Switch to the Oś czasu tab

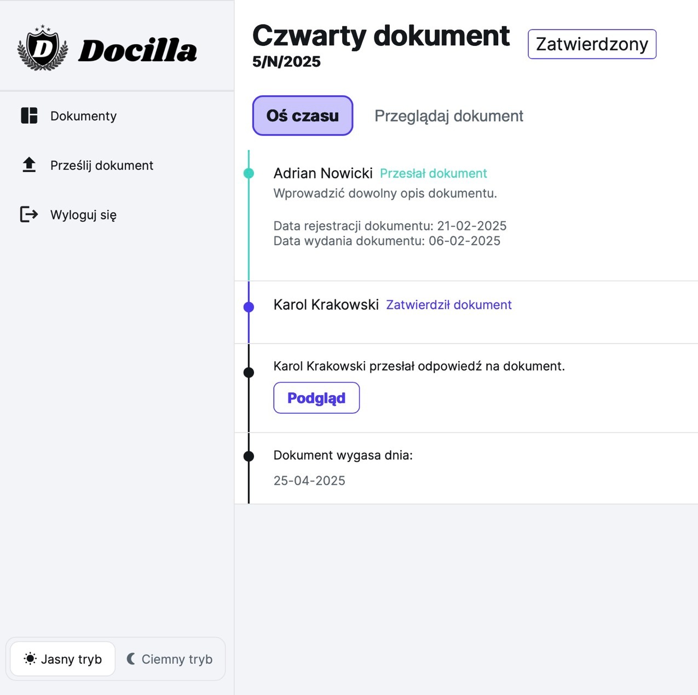pyautogui.click(x=302, y=115)
